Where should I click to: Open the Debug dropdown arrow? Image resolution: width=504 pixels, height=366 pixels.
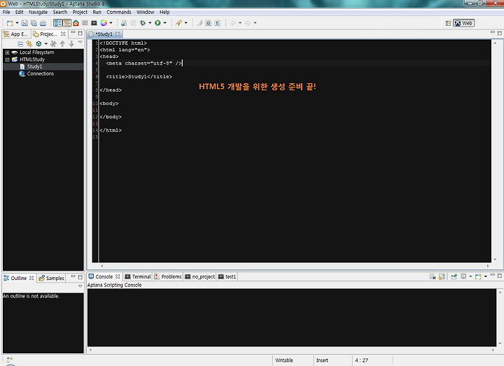tap(150, 23)
